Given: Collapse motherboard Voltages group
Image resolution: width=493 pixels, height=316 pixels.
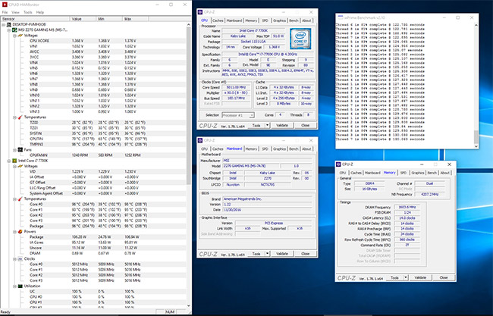Looking at the screenshot, I should point(14,36).
